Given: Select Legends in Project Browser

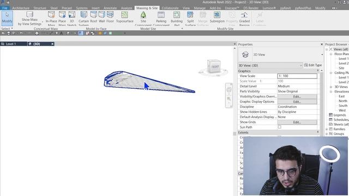Looking at the screenshot, I should click(339, 115).
